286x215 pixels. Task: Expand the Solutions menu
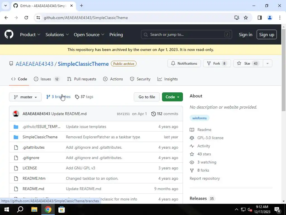[x=57, y=34]
